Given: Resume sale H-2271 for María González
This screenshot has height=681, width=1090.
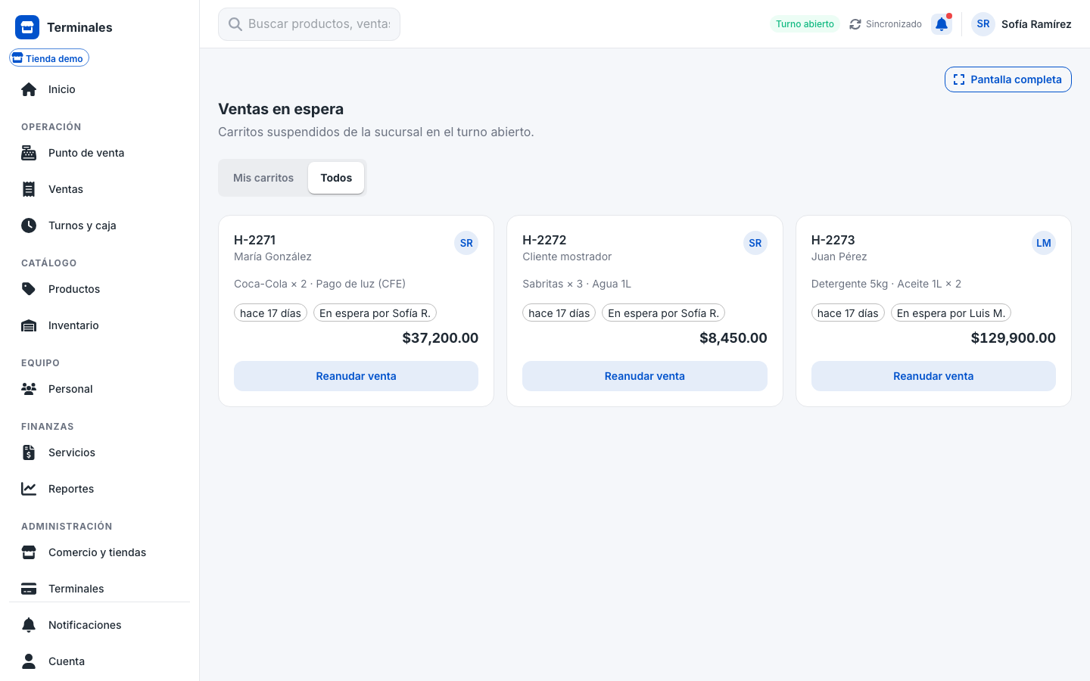Looking at the screenshot, I should pyautogui.click(x=356, y=376).
